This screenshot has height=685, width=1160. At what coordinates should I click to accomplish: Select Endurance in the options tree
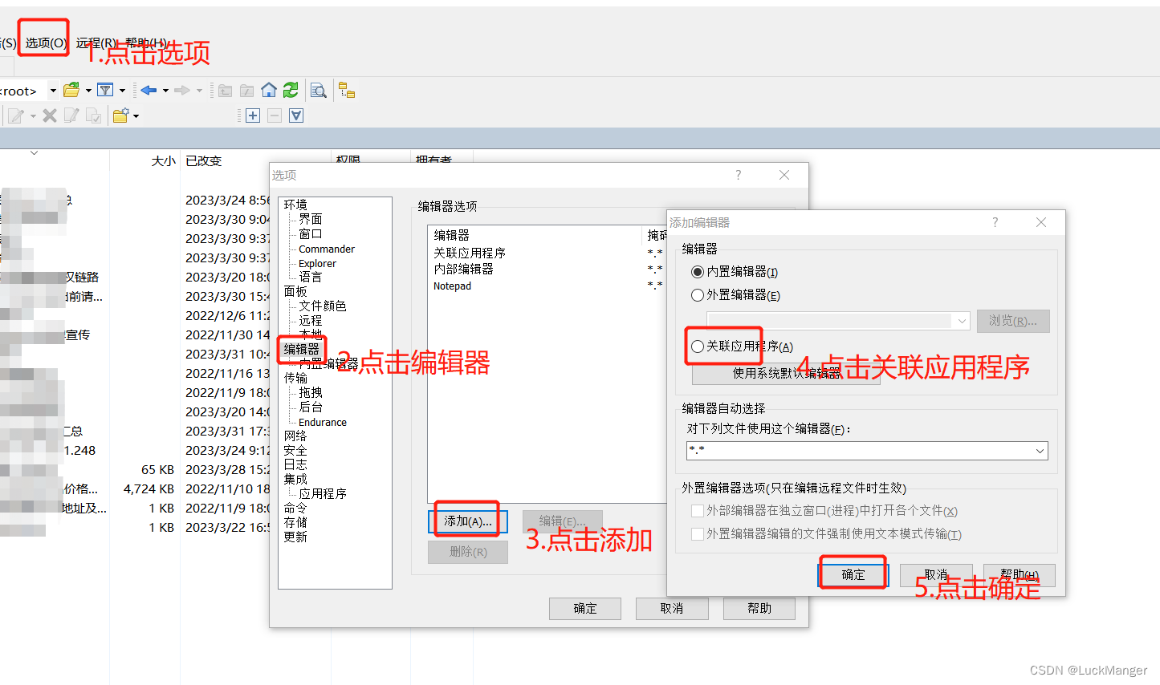pos(323,423)
